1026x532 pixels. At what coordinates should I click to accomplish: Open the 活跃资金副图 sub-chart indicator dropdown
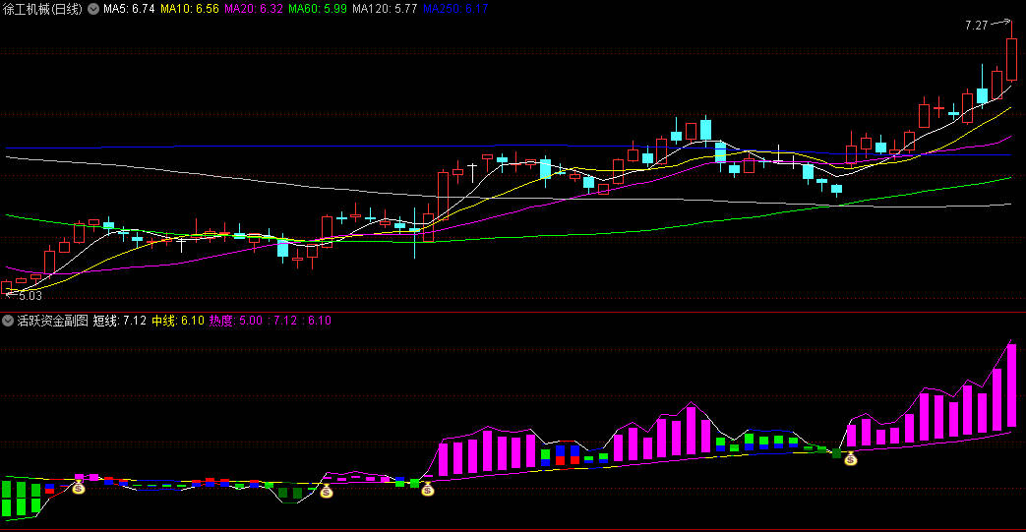click(7, 321)
